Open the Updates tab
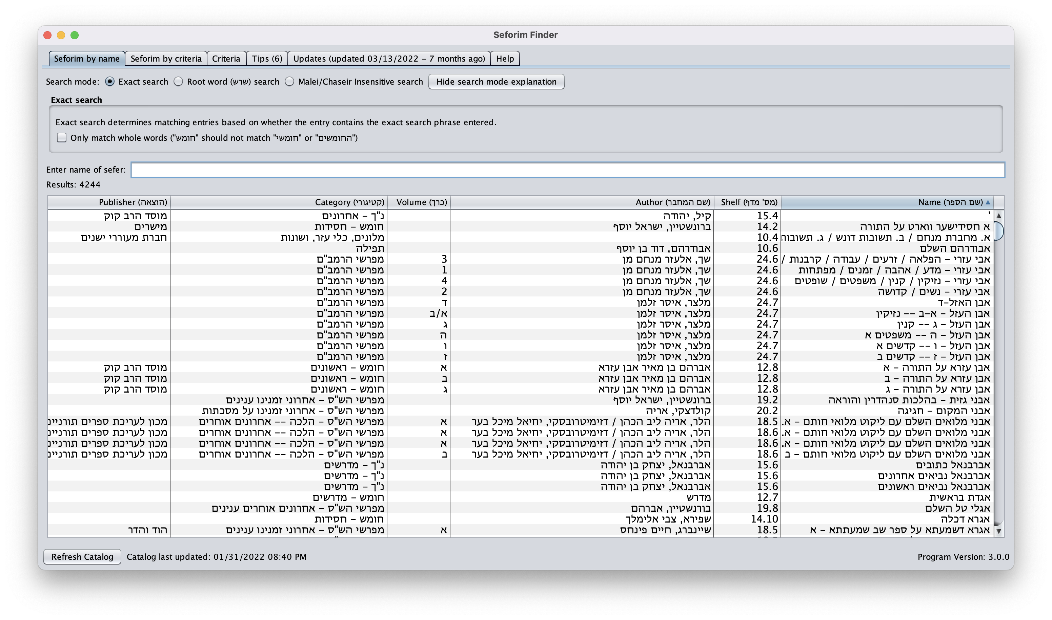Screen dimensions: 1052x620 point(389,59)
